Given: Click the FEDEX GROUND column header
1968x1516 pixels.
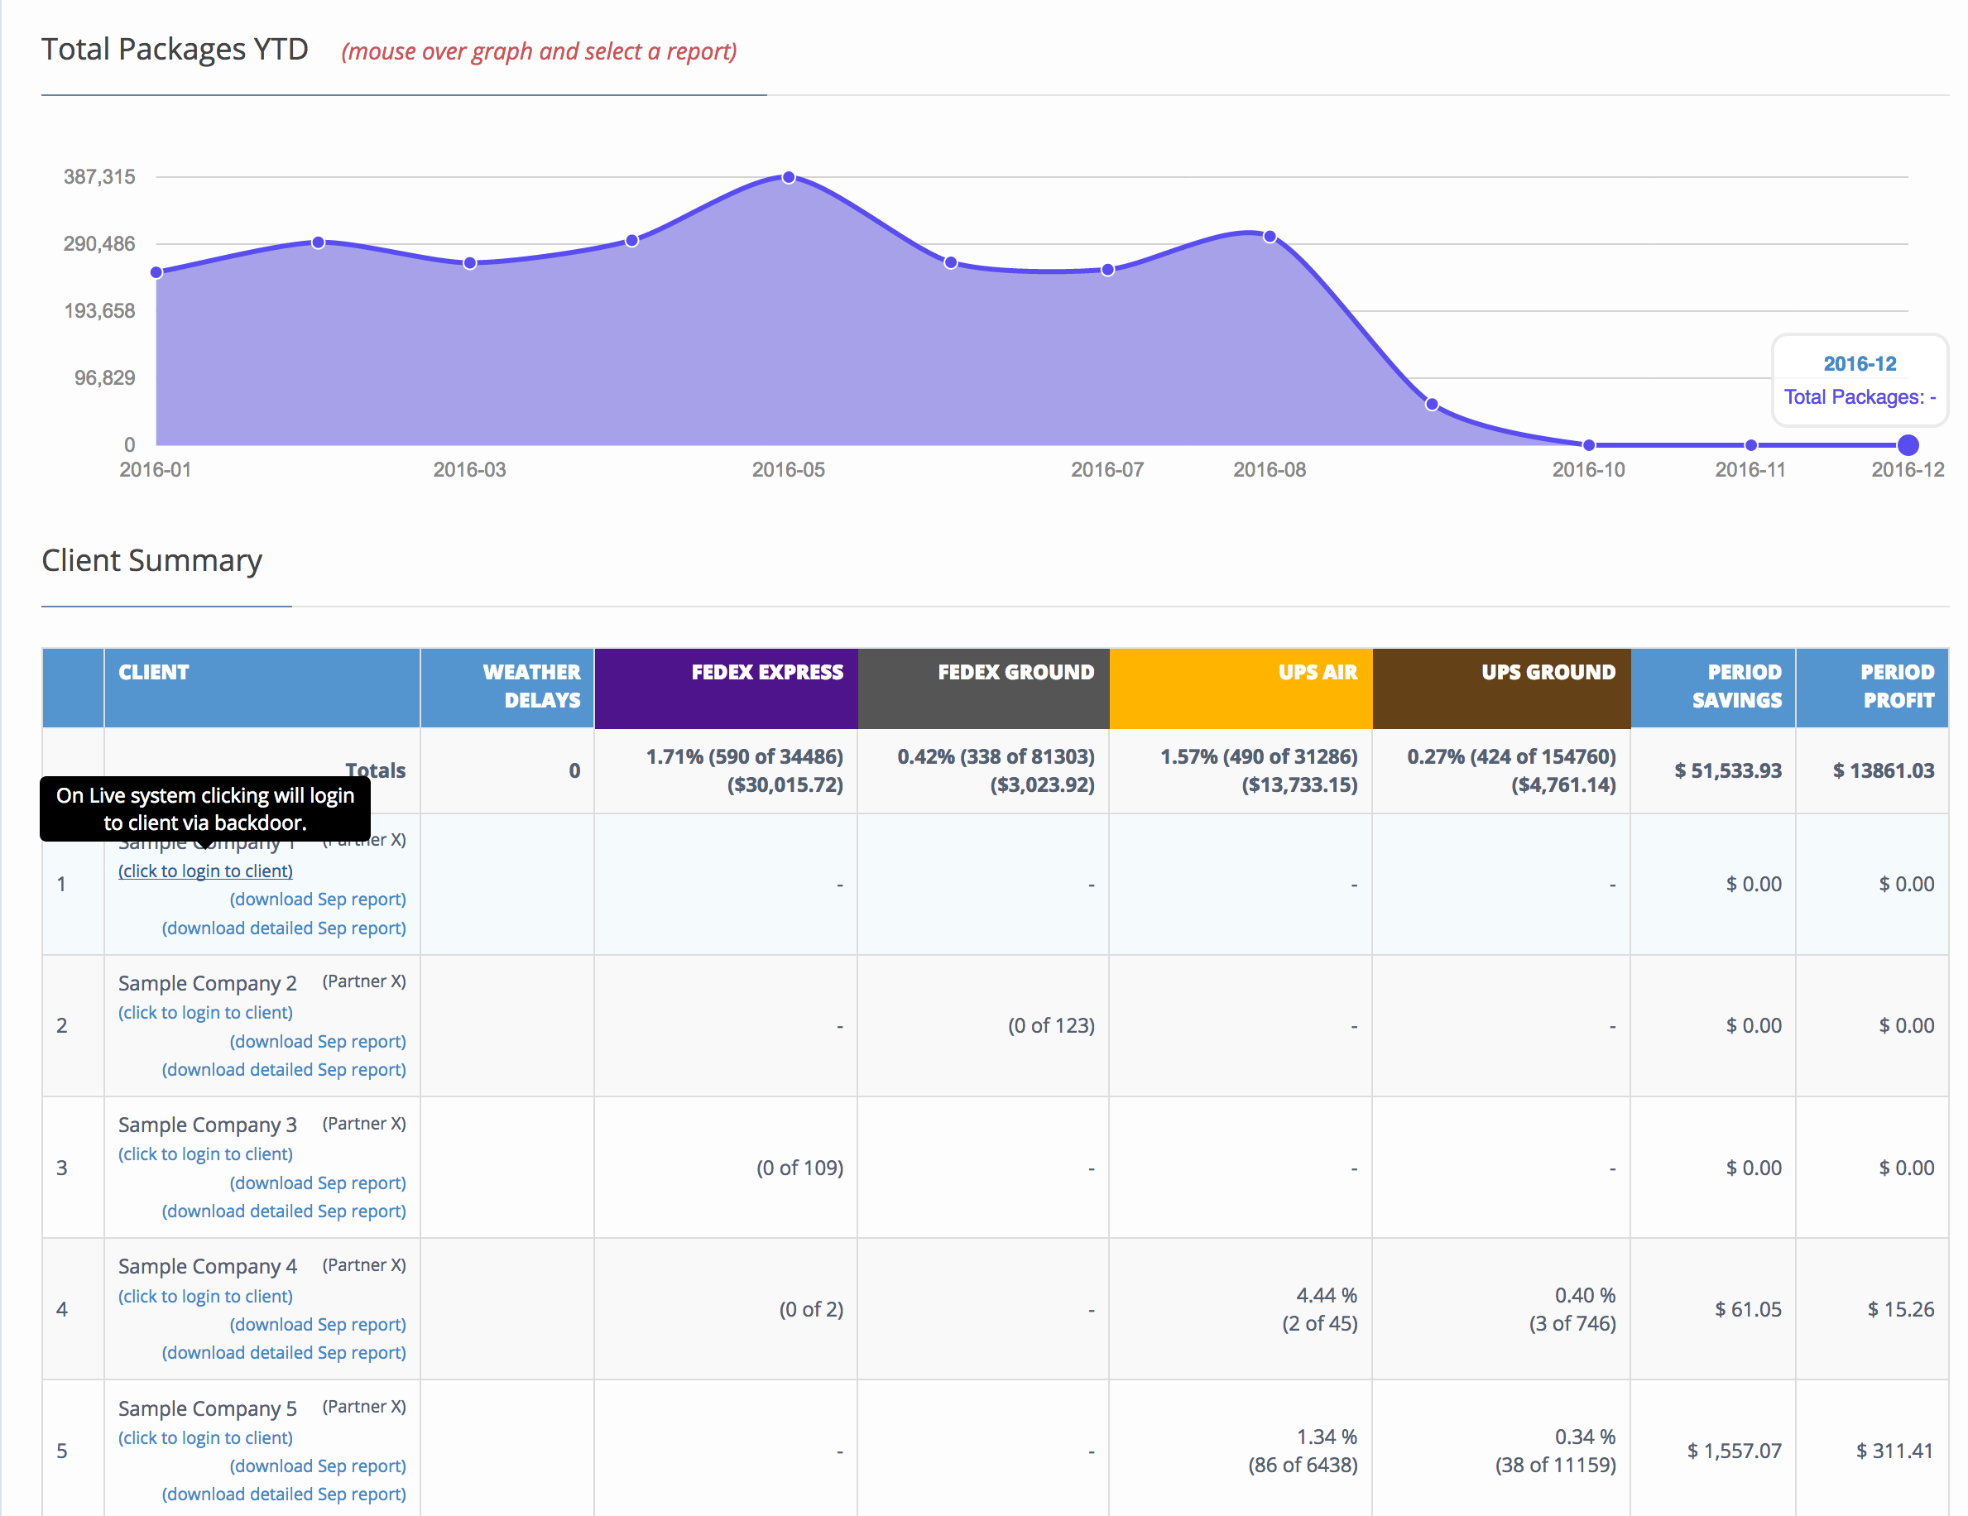Looking at the screenshot, I should point(1015,672).
